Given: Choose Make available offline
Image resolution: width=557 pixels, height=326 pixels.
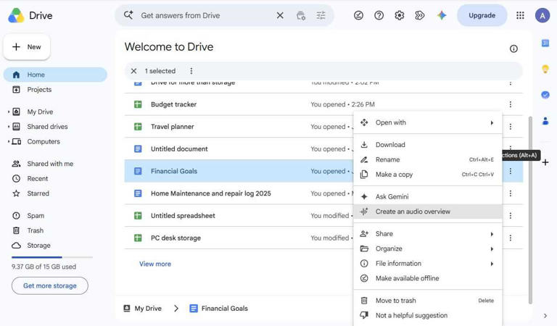Looking at the screenshot, I should tap(428, 278).
